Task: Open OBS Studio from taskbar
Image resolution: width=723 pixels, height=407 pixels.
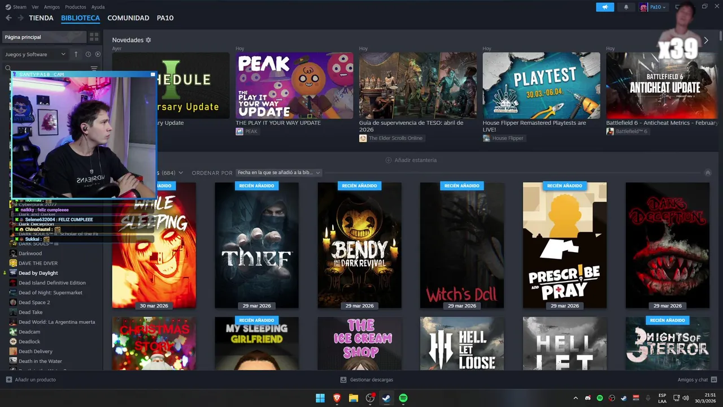Action: [370, 398]
